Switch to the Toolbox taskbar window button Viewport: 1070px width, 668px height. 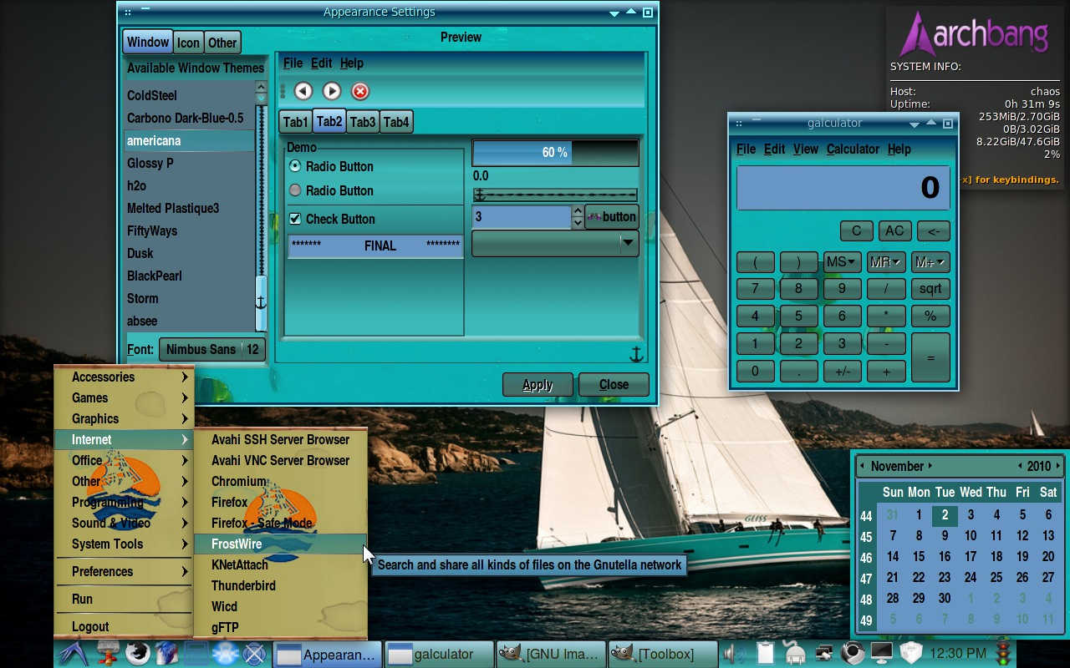tap(663, 654)
